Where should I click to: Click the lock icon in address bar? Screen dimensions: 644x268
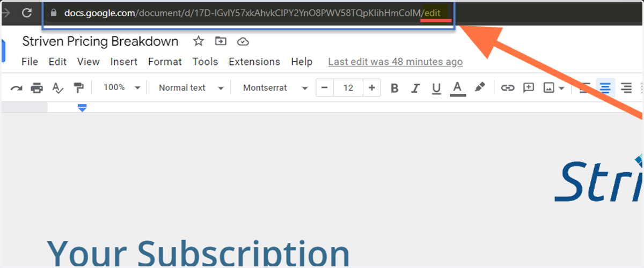(x=53, y=13)
